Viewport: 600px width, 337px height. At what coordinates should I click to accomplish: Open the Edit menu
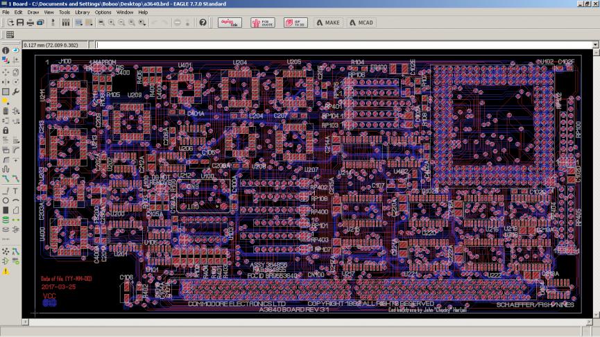(18, 12)
